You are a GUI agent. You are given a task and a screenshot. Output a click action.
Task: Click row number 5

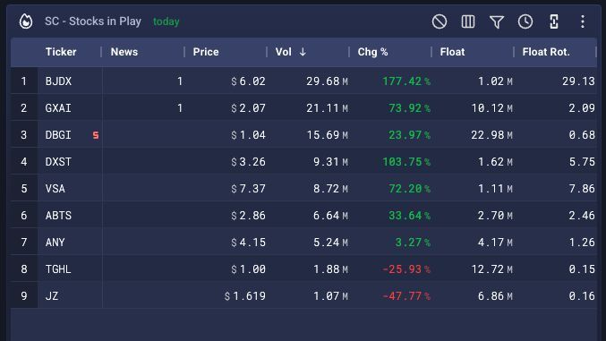pos(24,189)
